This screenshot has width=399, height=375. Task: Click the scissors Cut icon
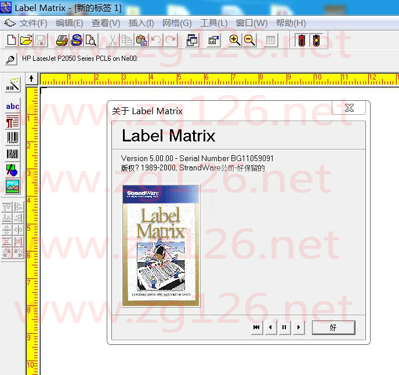(113, 40)
